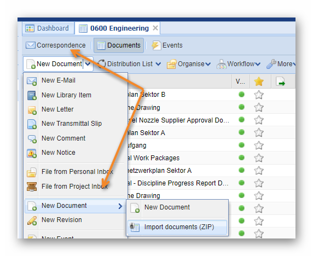Viewport: 313px width, 256px height.
Task: Click the New Comment speech bubble icon
Action: [32, 139]
